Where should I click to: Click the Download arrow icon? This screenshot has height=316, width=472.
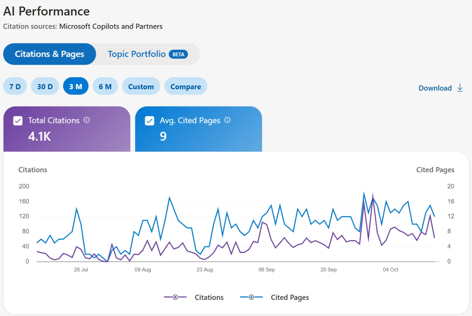460,88
